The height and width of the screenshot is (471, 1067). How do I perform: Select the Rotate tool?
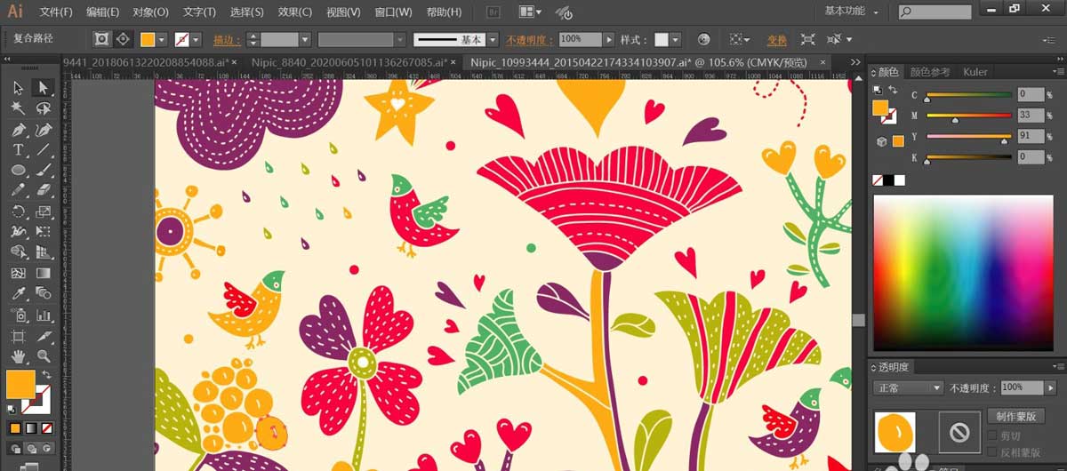click(18, 212)
